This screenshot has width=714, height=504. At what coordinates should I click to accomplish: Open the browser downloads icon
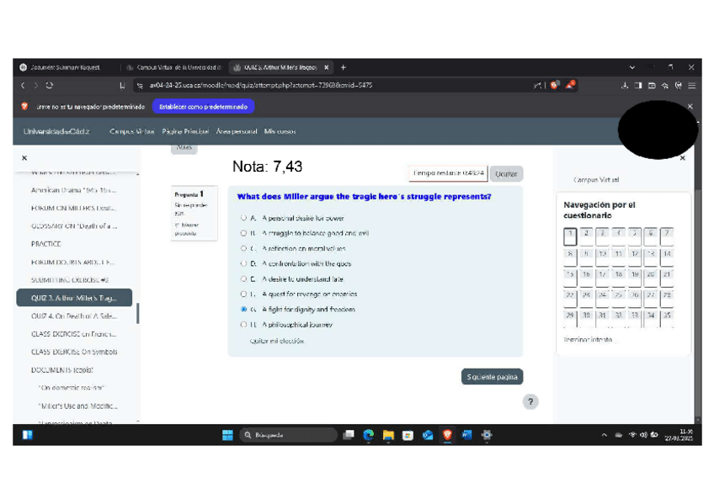(x=625, y=86)
